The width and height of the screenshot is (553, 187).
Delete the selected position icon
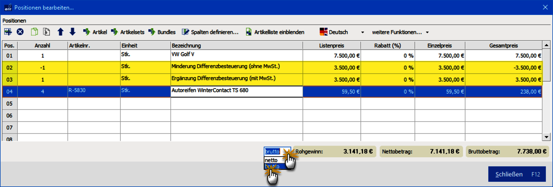click(x=20, y=32)
